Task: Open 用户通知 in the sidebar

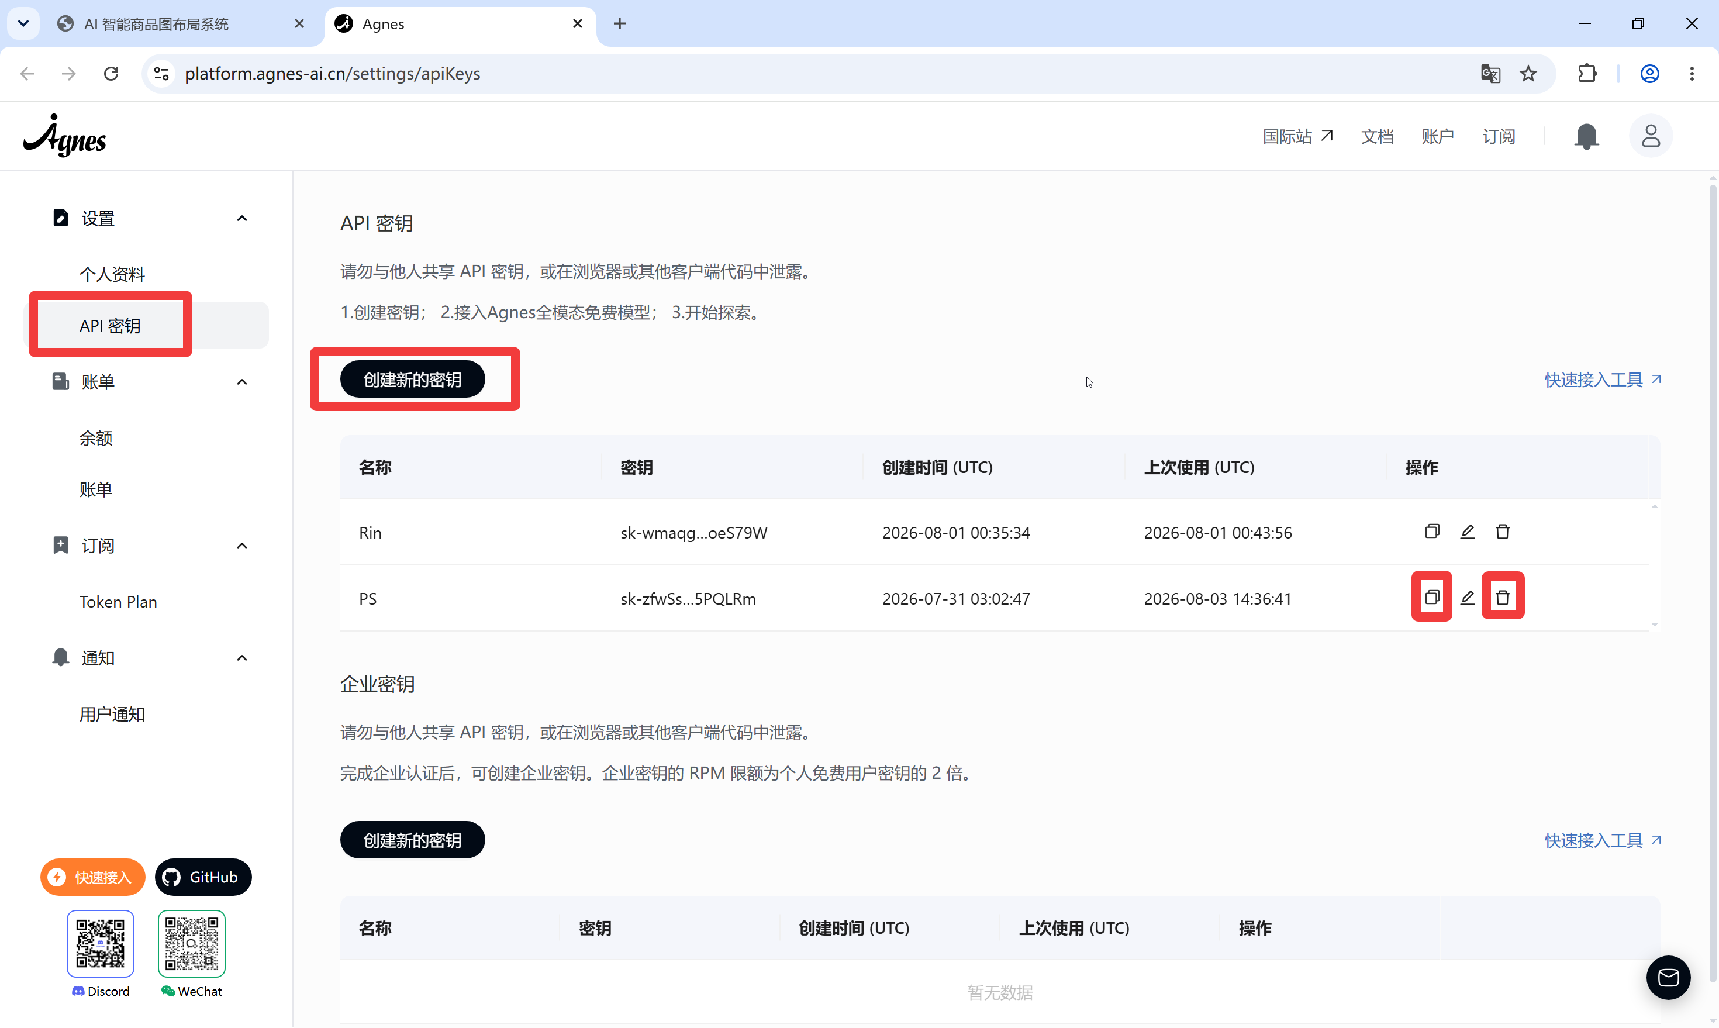Action: click(x=112, y=714)
